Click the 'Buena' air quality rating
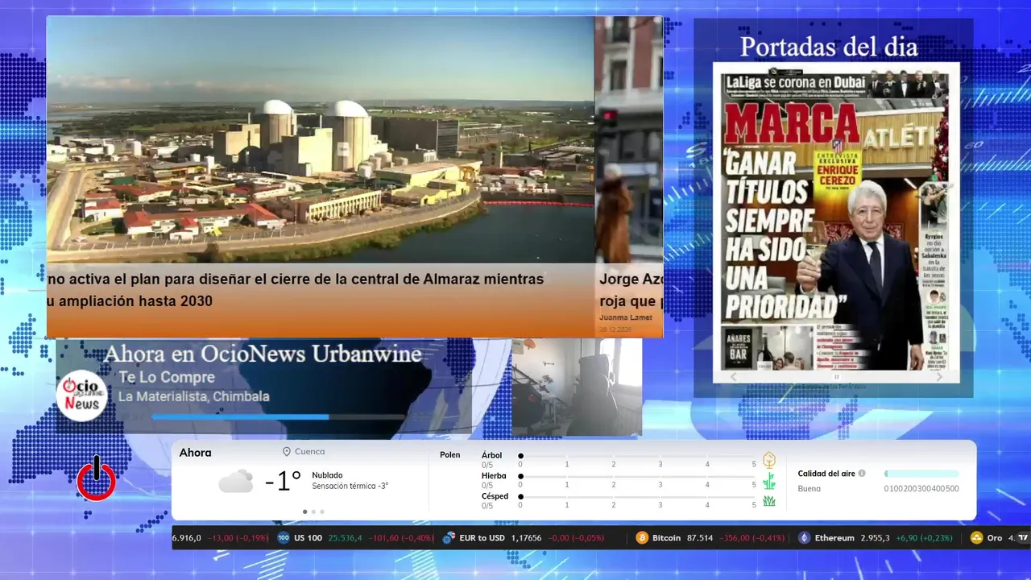The width and height of the screenshot is (1031, 580). point(809,489)
